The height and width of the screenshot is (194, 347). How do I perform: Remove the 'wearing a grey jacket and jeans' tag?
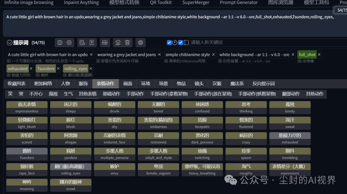[x=159, y=54]
